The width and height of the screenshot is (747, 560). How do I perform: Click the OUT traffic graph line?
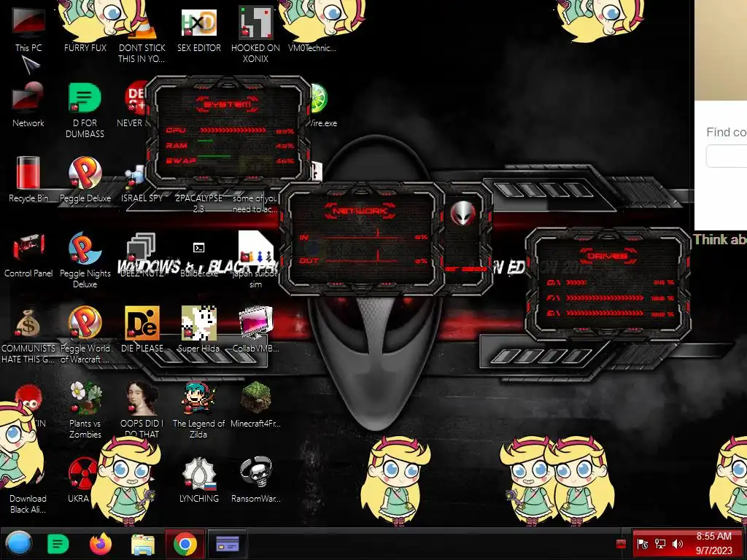[x=360, y=260]
